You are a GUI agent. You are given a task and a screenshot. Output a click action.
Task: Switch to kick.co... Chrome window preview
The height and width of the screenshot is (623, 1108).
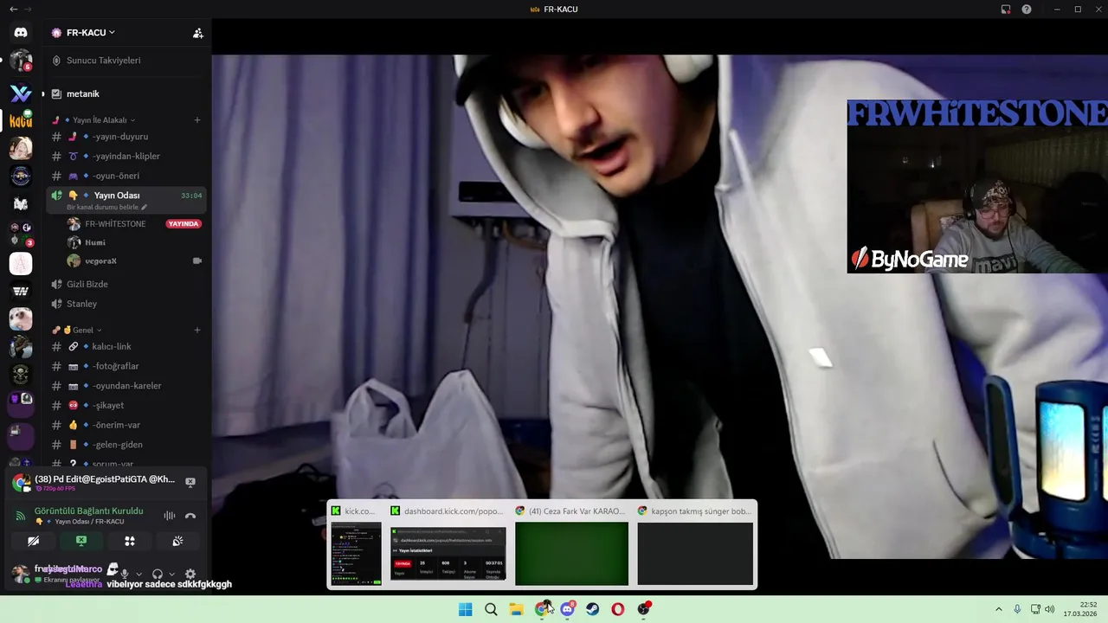coord(356,545)
